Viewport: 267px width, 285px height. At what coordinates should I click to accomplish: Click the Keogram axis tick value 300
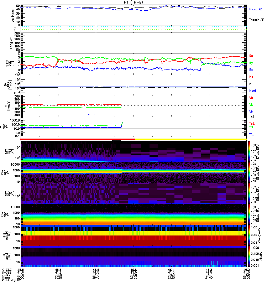coord(17,33)
